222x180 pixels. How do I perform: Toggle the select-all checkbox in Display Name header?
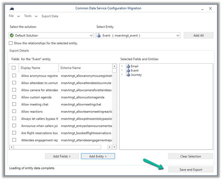14,68
